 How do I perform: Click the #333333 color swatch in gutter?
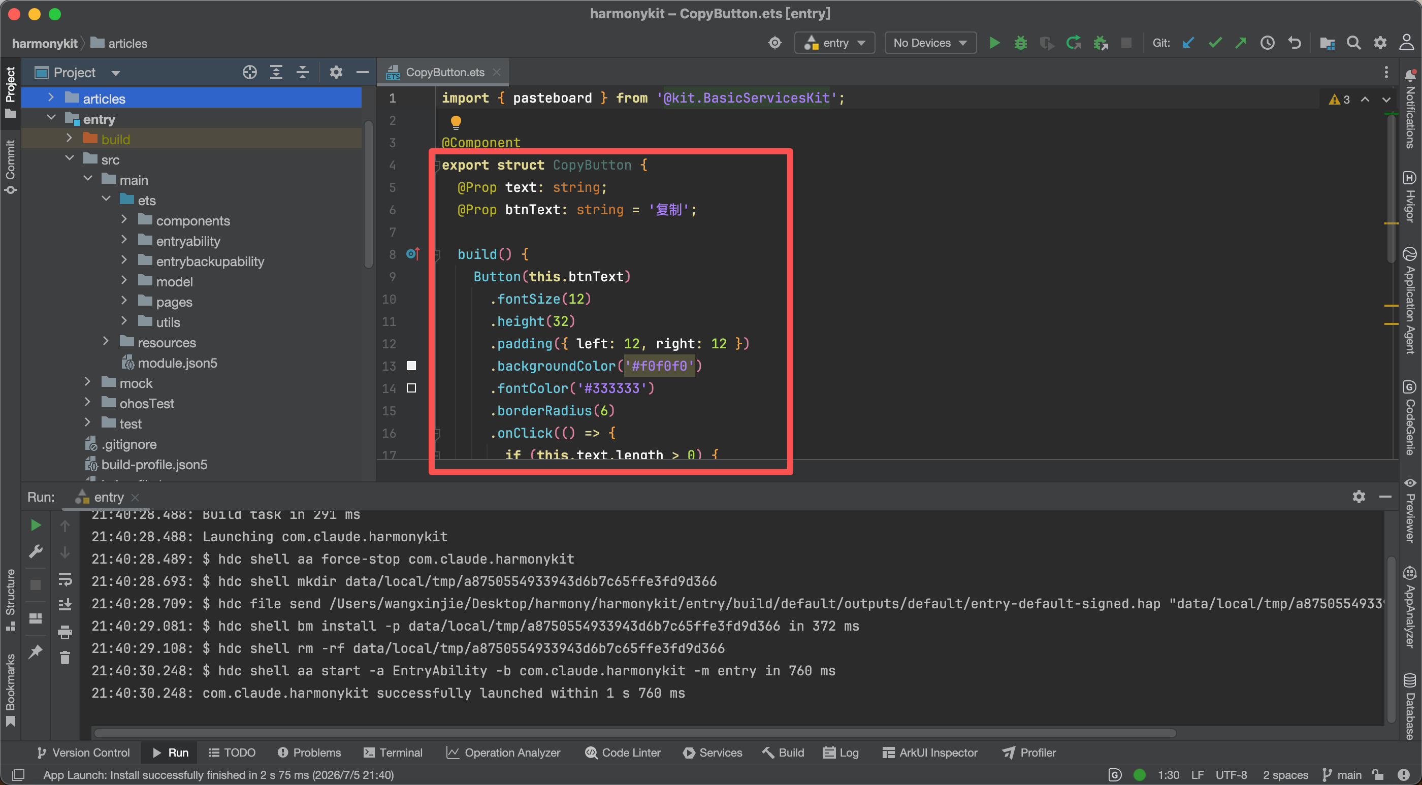point(411,388)
